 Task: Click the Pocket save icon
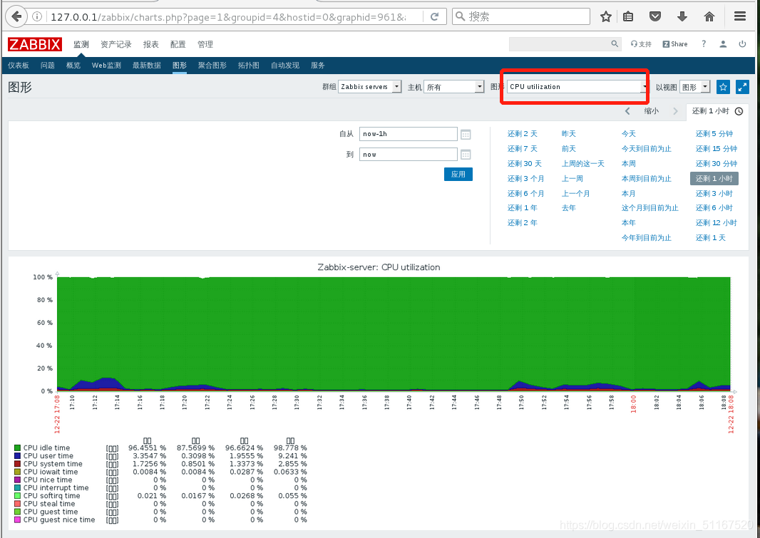[654, 16]
